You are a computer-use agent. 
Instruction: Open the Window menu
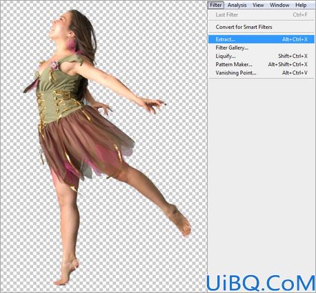coord(279,5)
